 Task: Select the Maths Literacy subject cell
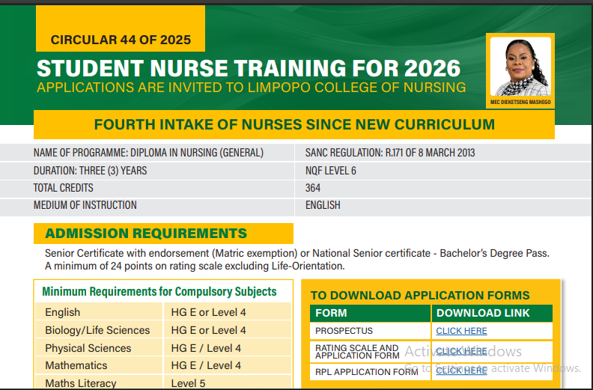81,383
